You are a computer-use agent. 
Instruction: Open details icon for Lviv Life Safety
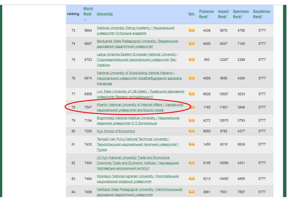coord(192,94)
